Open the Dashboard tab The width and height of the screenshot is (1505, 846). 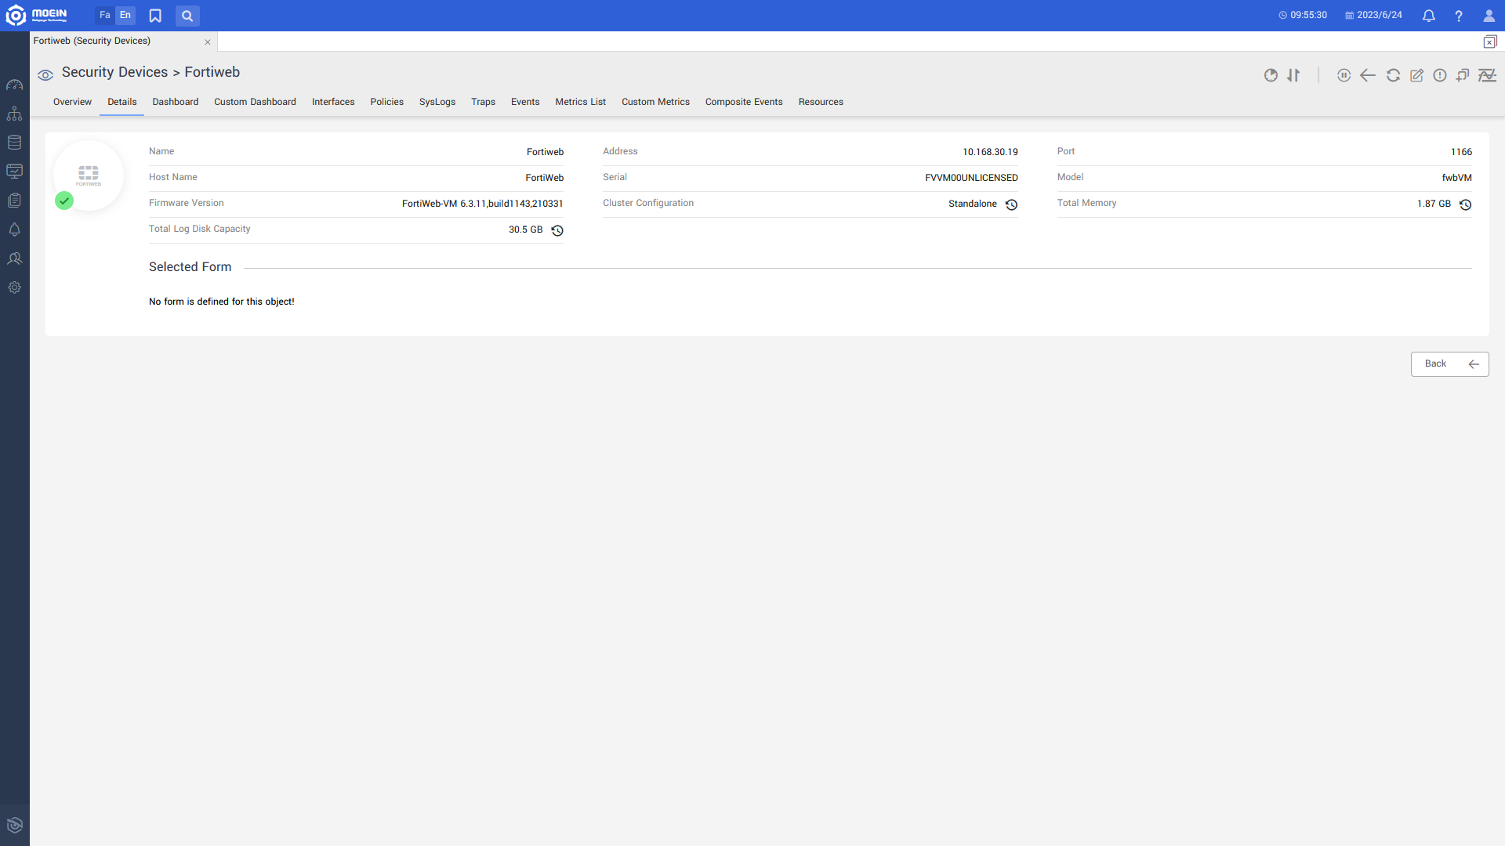176,102
